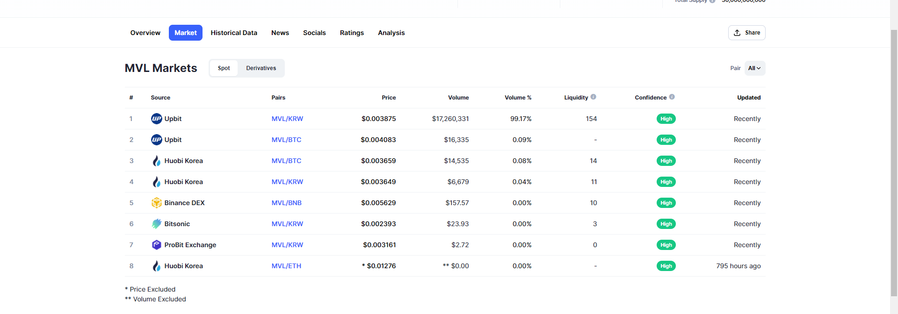
Task: Open the News tab
Action: click(280, 33)
